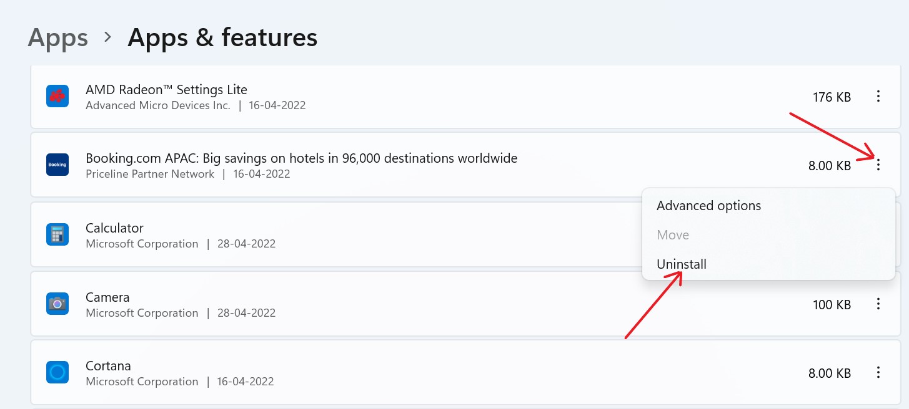Click the greyed-out Move menu entry
The width and height of the screenshot is (909, 409).
point(673,235)
